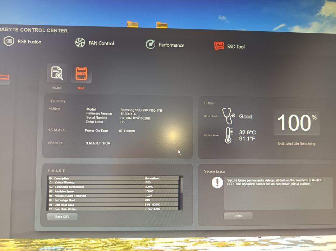The width and height of the screenshot is (336, 251).
Task: Select the Data Units Written row
Action: pos(114,209)
